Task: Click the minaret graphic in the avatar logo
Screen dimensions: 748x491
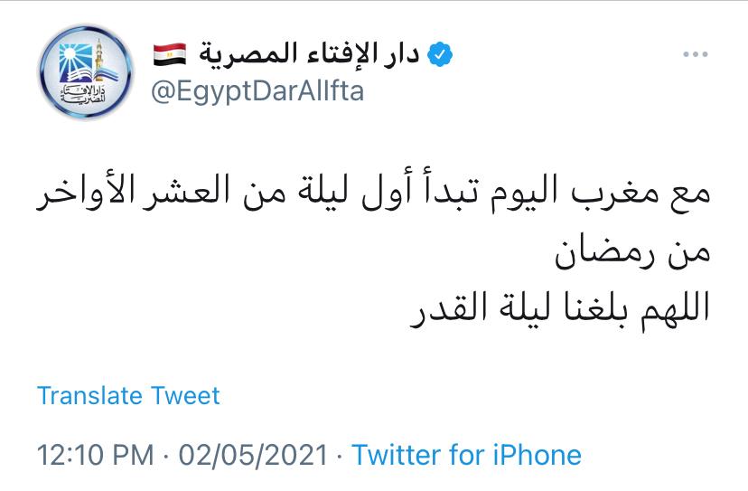Action: point(101,56)
